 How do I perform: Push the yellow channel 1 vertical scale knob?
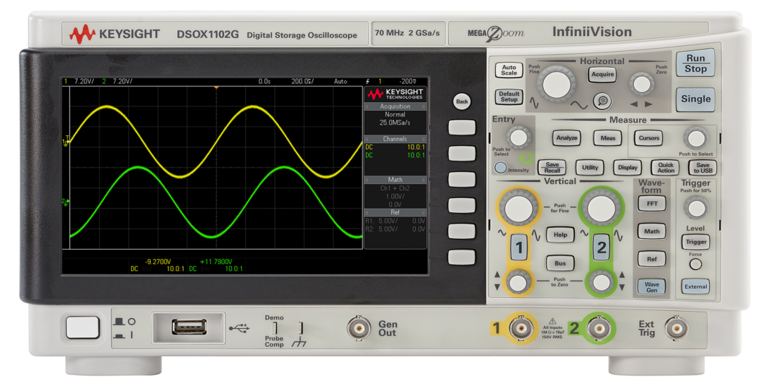(x=519, y=208)
